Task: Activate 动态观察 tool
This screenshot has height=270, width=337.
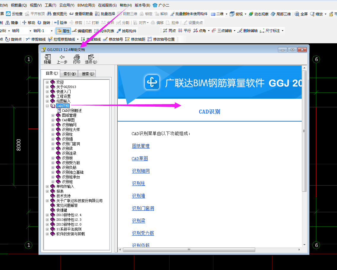Action: (x=258, y=14)
